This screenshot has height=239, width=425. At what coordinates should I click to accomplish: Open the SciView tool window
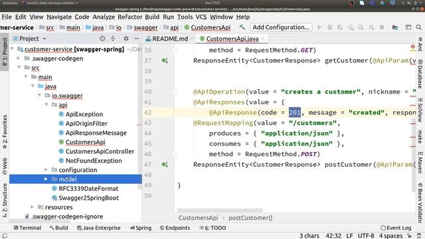(420, 110)
